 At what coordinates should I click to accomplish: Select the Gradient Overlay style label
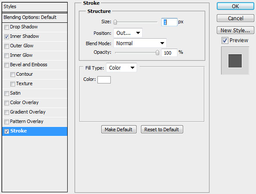click(x=28, y=112)
